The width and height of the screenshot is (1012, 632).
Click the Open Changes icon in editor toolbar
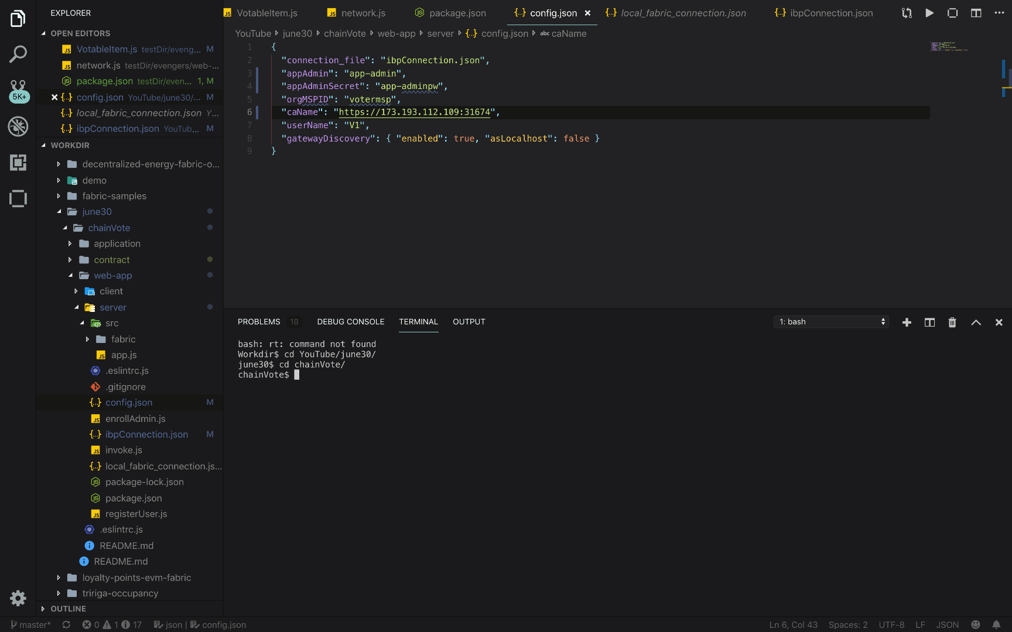point(907,13)
